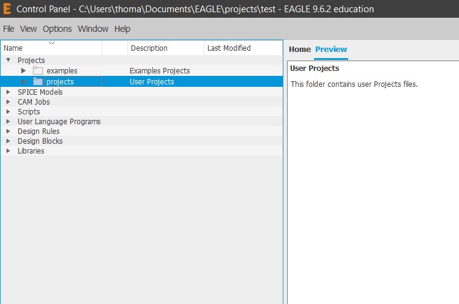Open the Options menu
This screenshot has height=304, width=459.
[x=57, y=29]
